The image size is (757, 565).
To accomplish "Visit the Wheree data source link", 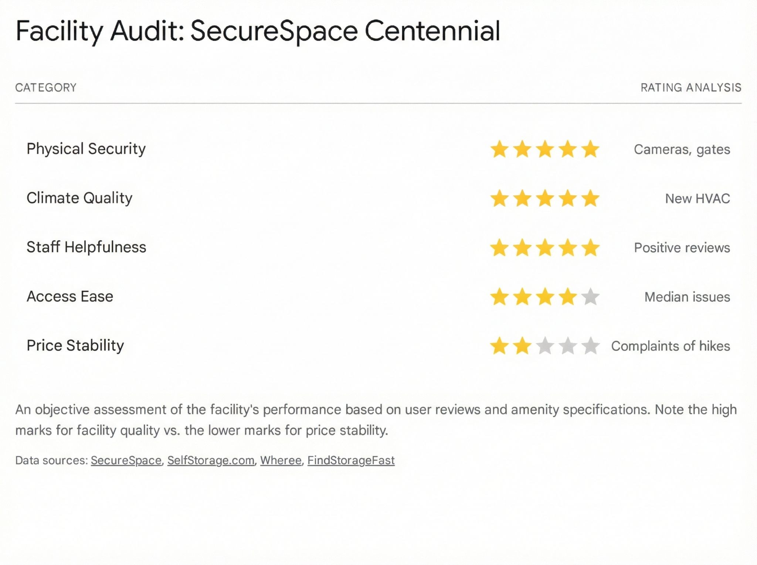I will pyautogui.click(x=281, y=460).
